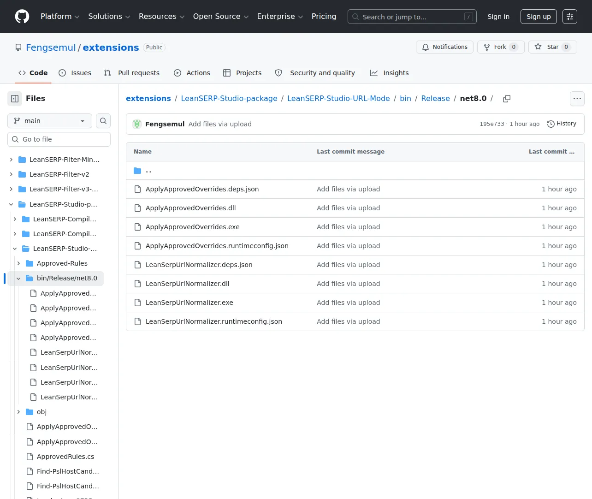Click the bell icon on Notifications
The height and width of the screenshot is (499, 592).
tap(426, 47)
